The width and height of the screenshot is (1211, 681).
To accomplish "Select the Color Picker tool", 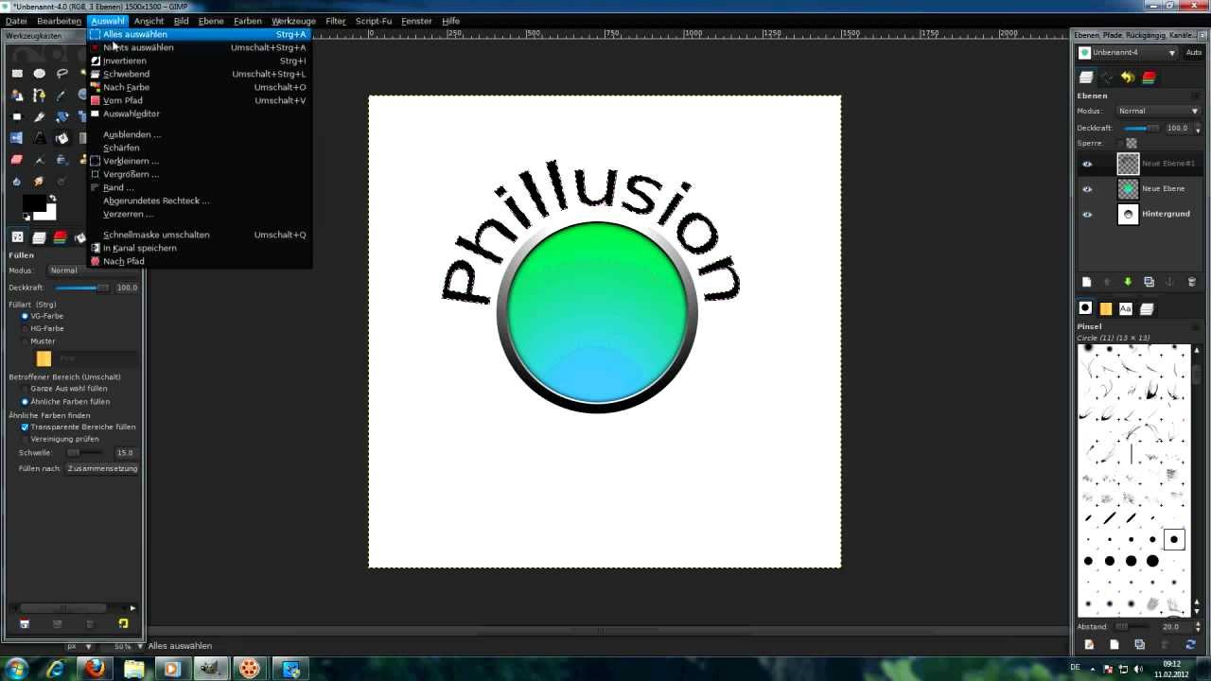I will click(x=62, y=96).
